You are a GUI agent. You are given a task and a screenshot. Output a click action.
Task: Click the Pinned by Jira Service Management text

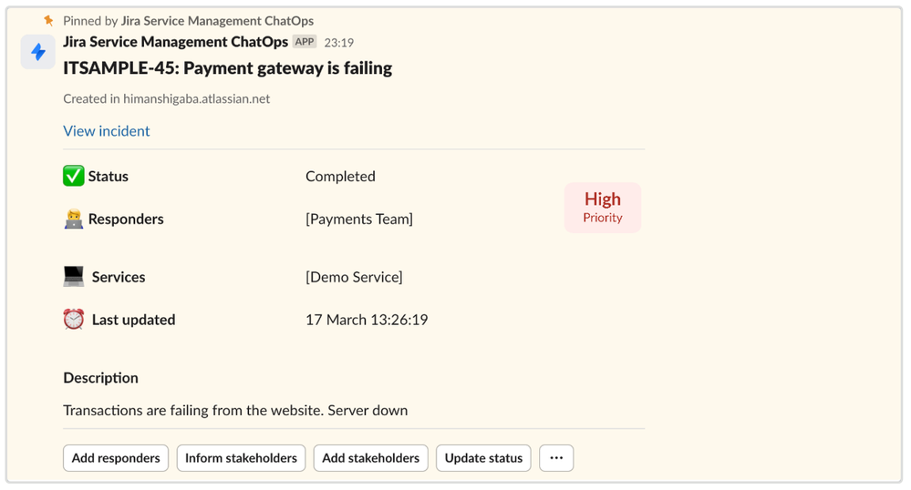[188, 21]
